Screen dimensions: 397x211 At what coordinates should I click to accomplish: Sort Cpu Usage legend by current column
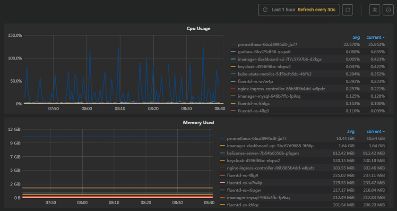click(x=376, y=37)
